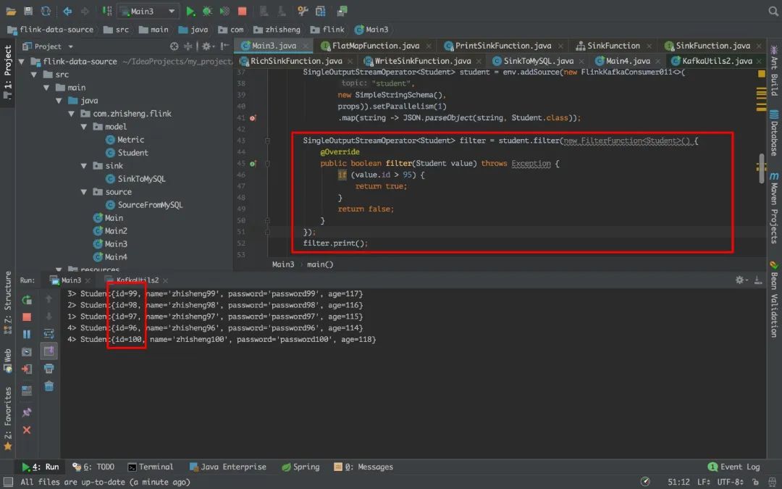782x489 pixels.
Task: Run Main3 with the green play button
Action: [190, 11]
